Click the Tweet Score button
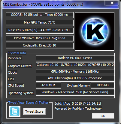The height and width of the screenshot is (124, 121). pyautogui.click(x=35, y=111)
